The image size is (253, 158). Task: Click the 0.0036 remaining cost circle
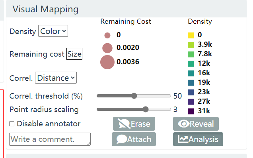click(107, 62)
